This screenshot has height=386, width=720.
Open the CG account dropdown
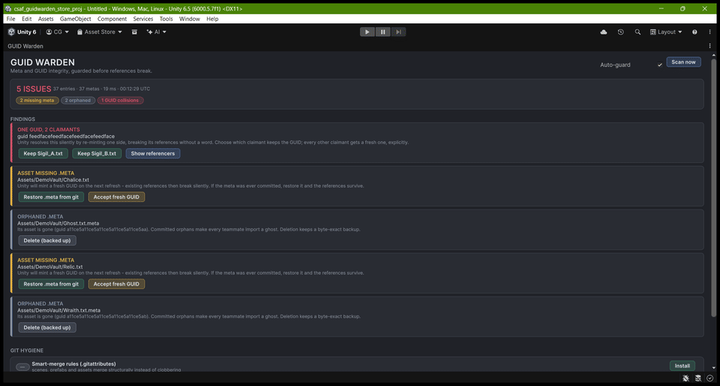pyautogui.click(x=58, y=32)
